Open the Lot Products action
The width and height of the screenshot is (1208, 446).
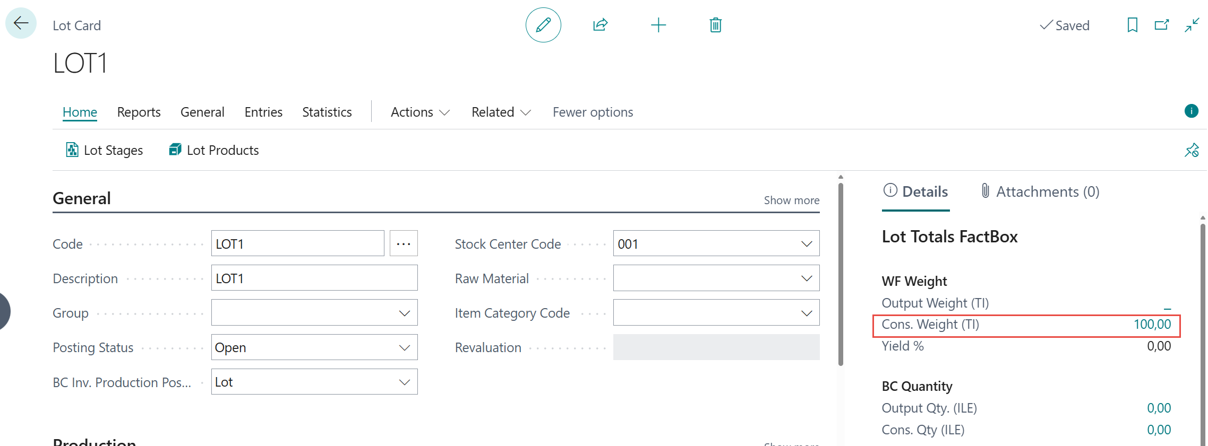[x=213, y=151]
